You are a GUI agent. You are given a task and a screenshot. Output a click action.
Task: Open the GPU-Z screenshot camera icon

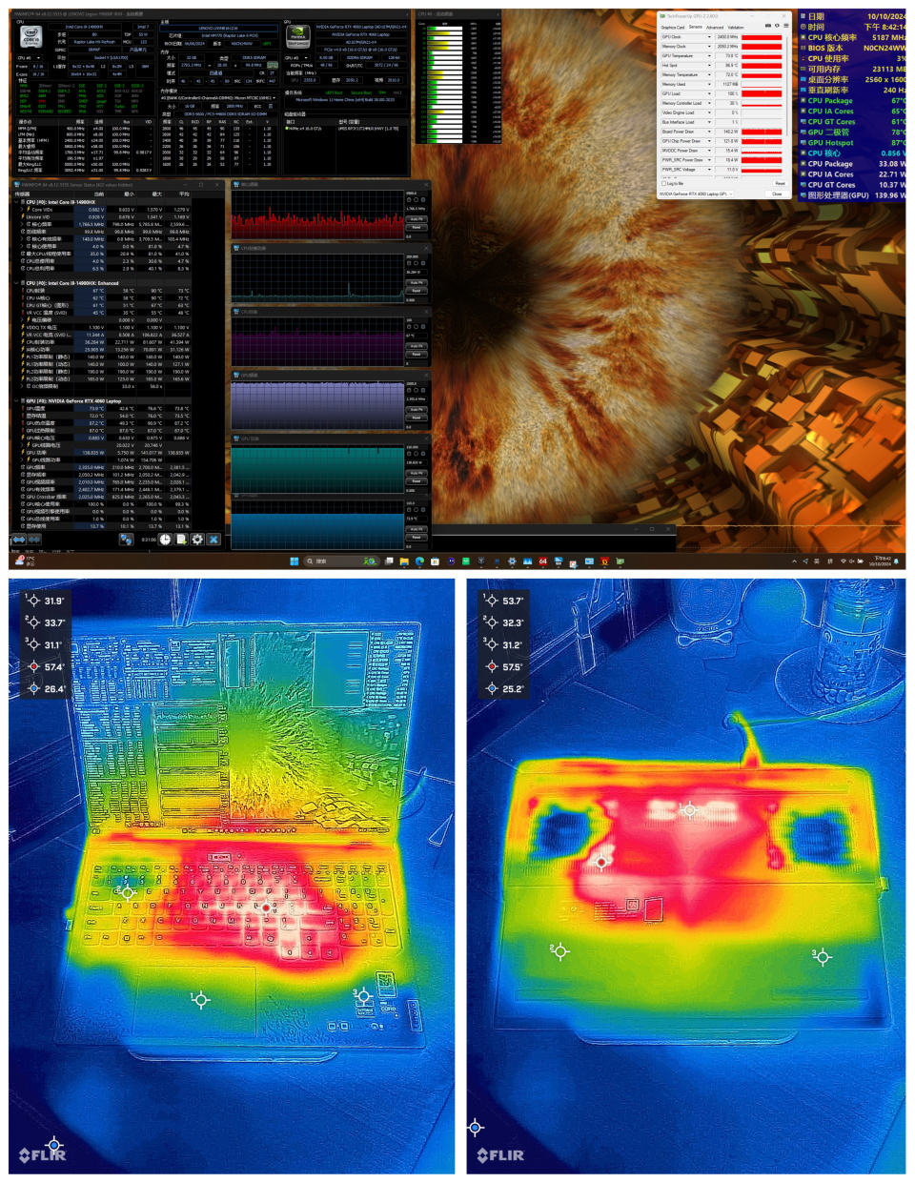click(x=768, y=27)
